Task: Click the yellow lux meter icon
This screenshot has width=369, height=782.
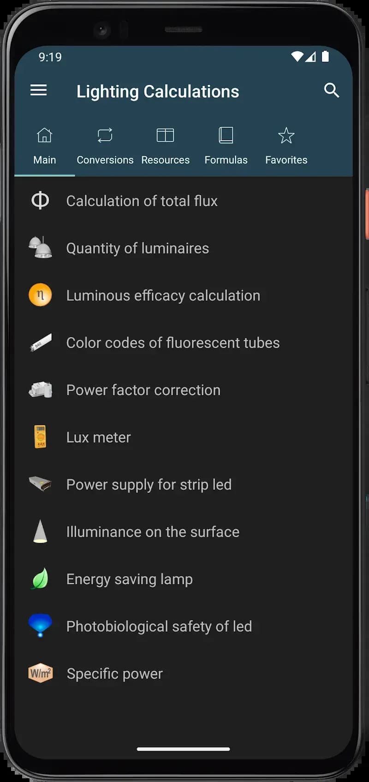Action: pos(40,437)
